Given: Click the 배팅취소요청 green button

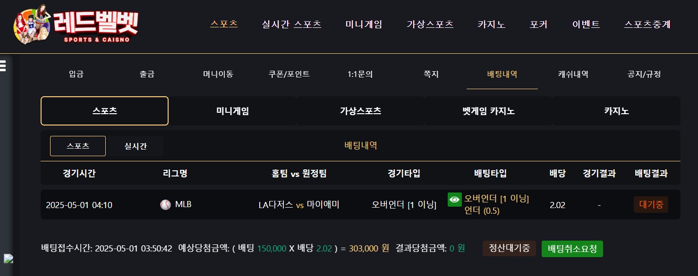Looking at the screenshot, I should coord(572,249).
